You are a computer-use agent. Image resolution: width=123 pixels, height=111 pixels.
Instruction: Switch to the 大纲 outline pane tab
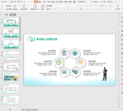coord(6,15)
